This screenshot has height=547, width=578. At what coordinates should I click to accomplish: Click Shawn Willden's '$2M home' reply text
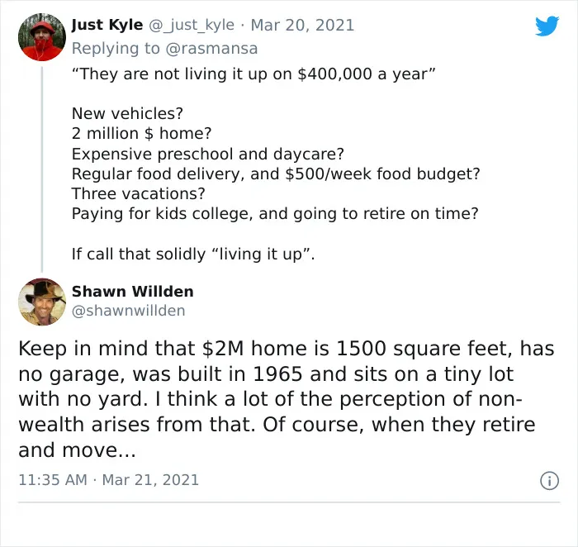point(287,399)
